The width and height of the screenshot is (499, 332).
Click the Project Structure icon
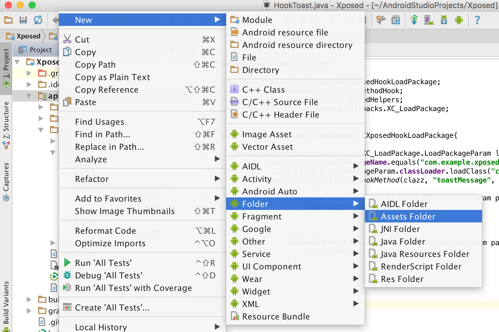(396, 20)
